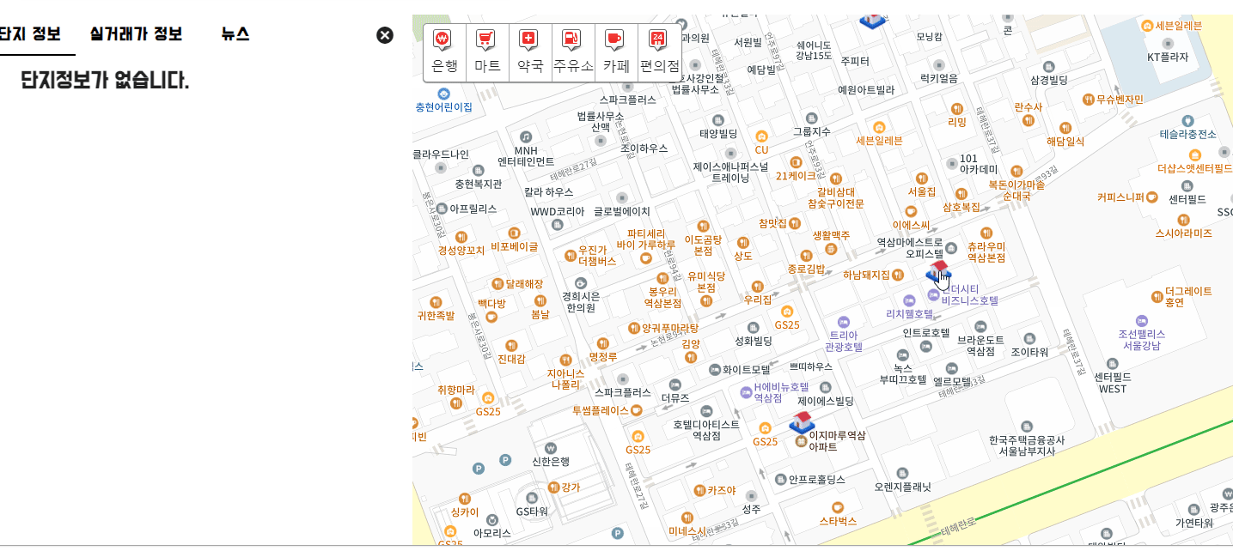
Task: Click the 화이트모텔 map label
Action: 746,369
